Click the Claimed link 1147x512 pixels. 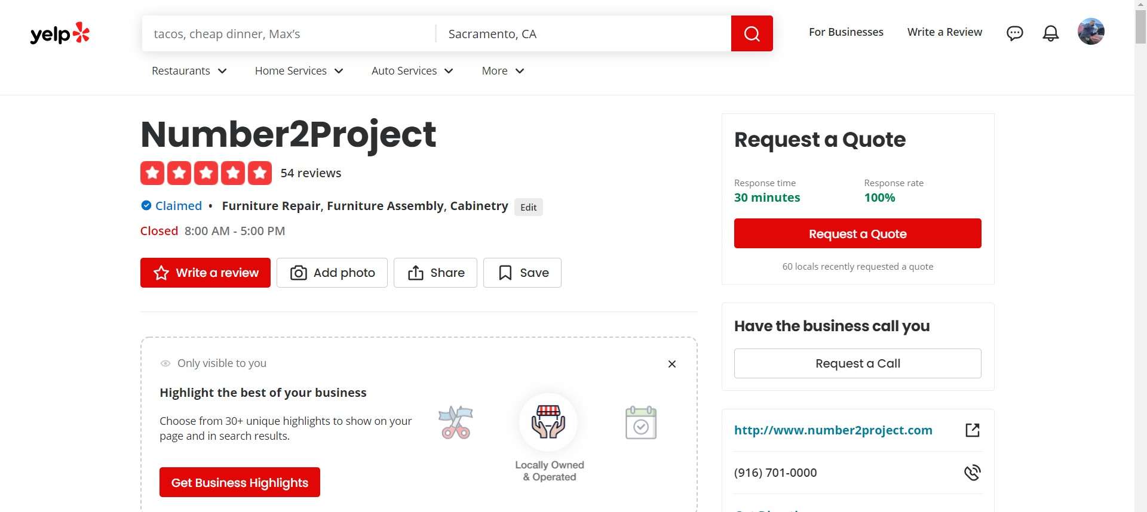[x=179, y=206]
